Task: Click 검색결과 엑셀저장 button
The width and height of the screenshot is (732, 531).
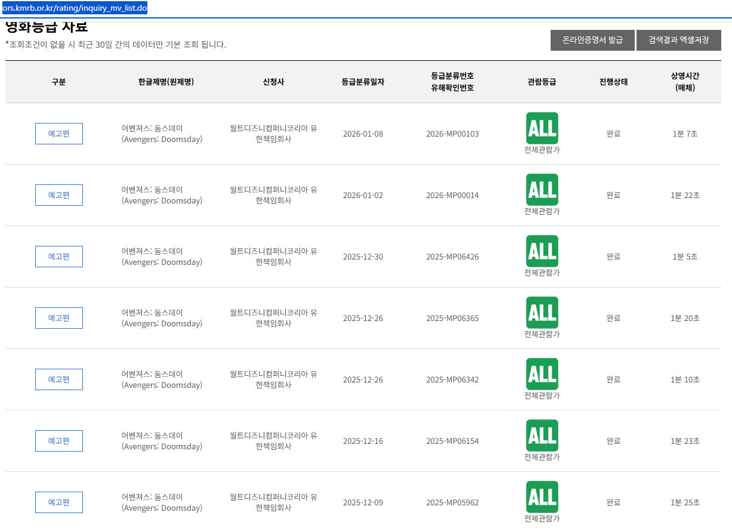Action: [x=679, y=40]
